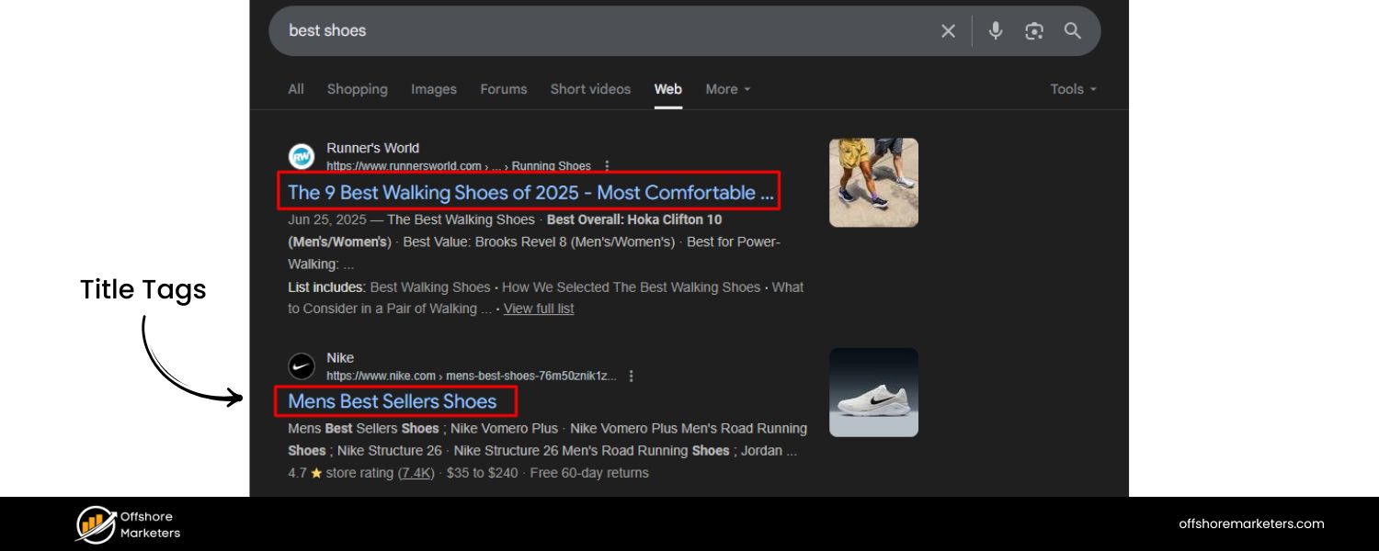This screenshot has height=551, width=1379.
Task: Open Mens Best Sellers Shoes link
Action: 393,401
